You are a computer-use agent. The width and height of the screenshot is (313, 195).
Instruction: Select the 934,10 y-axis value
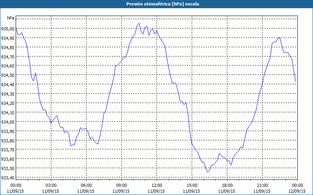point(7,113)
